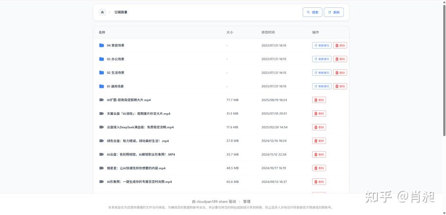The width and height of the screenshot is (446, 215).
Task: Click video icon beside 绿色云盘 mp4 file
Action: 102,141
